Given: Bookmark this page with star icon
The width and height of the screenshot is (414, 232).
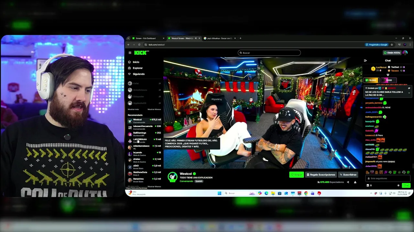Looking at the screenshot, I should tap(392, 45).
